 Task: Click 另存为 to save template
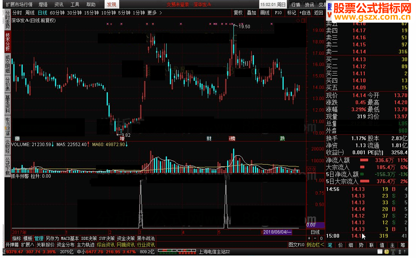click(x=52, y=238)
